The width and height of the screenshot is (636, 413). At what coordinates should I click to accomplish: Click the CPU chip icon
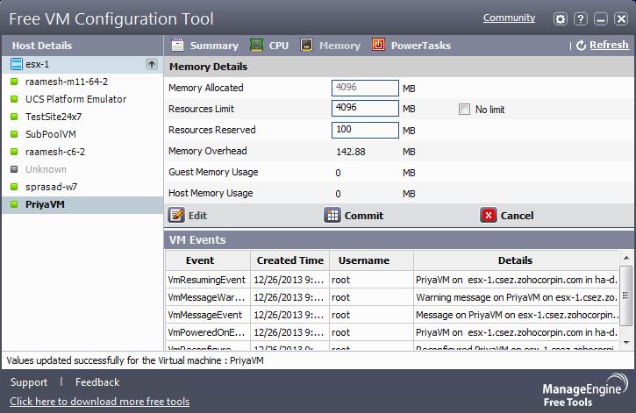(256, 45)
